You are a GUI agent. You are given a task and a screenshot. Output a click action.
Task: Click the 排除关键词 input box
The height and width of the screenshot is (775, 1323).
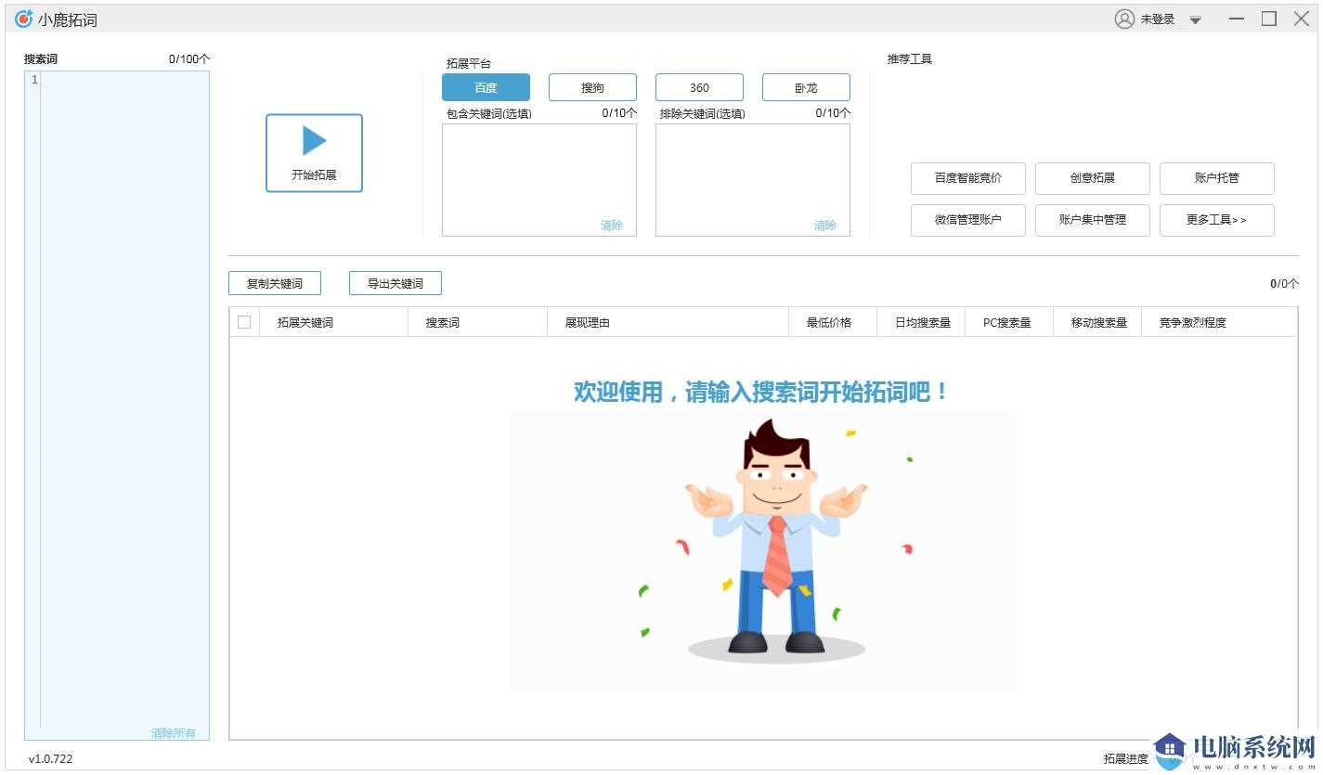click(x=753, y=180)
